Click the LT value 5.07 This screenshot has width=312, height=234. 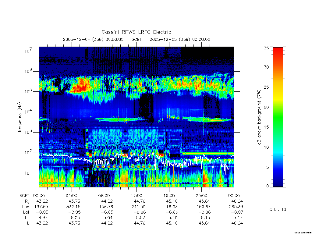pos(141,218)
